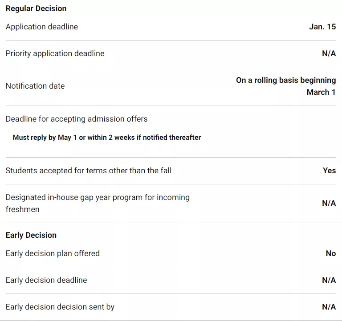Select the Early decision deadline label
This screenshot has height=322, width=342.
point(46,280)
